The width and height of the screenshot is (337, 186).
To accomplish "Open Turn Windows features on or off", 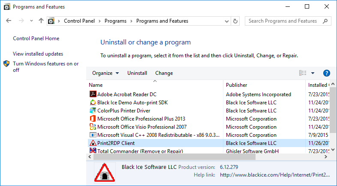I will click(46, 67).
